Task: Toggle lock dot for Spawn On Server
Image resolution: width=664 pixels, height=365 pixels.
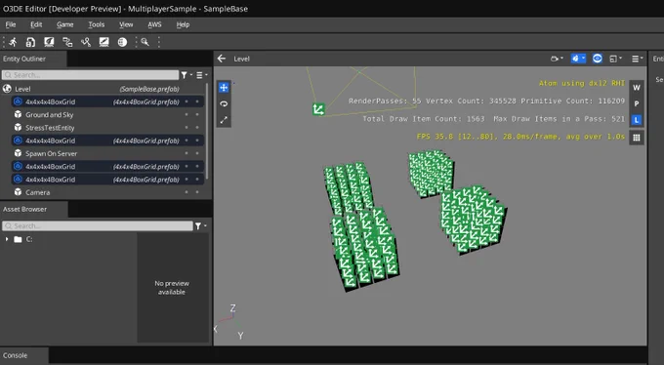Action: 197,153
